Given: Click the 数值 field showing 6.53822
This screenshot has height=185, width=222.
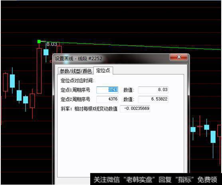Looking at the screenshot, I should coord(153,99).
